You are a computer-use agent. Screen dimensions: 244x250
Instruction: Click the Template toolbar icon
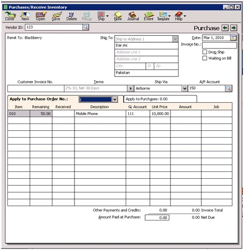[x=163, y=16]
